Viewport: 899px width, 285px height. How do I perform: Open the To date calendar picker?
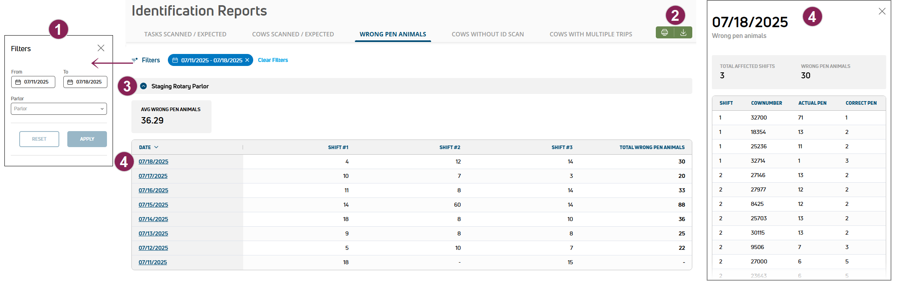click(x=70, y=82)
